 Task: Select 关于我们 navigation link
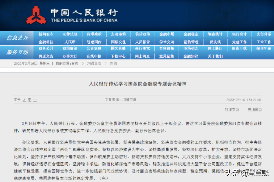click(x=215, y=56)
